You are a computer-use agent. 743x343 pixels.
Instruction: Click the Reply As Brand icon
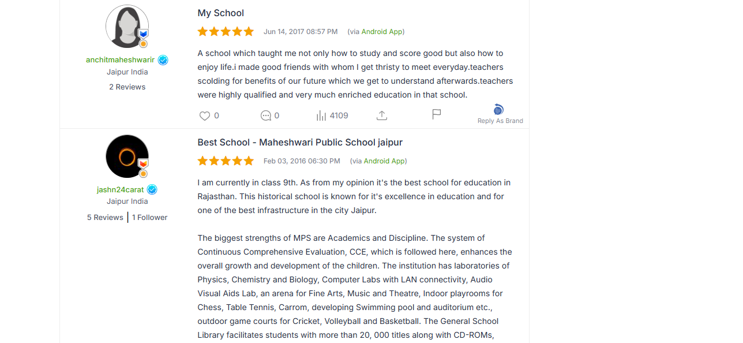[499, 110]
